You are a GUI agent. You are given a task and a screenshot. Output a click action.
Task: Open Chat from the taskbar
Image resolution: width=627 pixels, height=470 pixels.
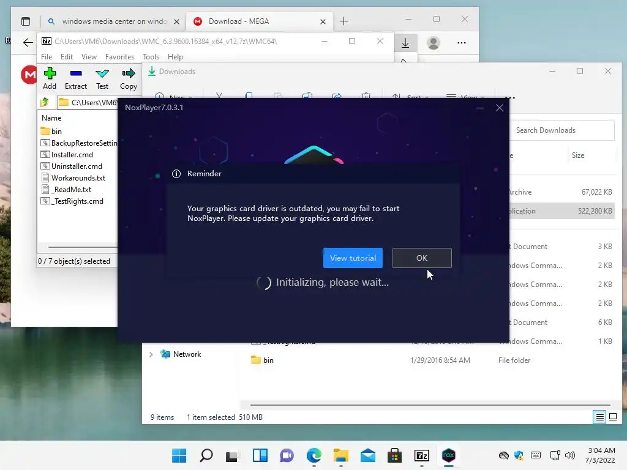coord(287,455)
